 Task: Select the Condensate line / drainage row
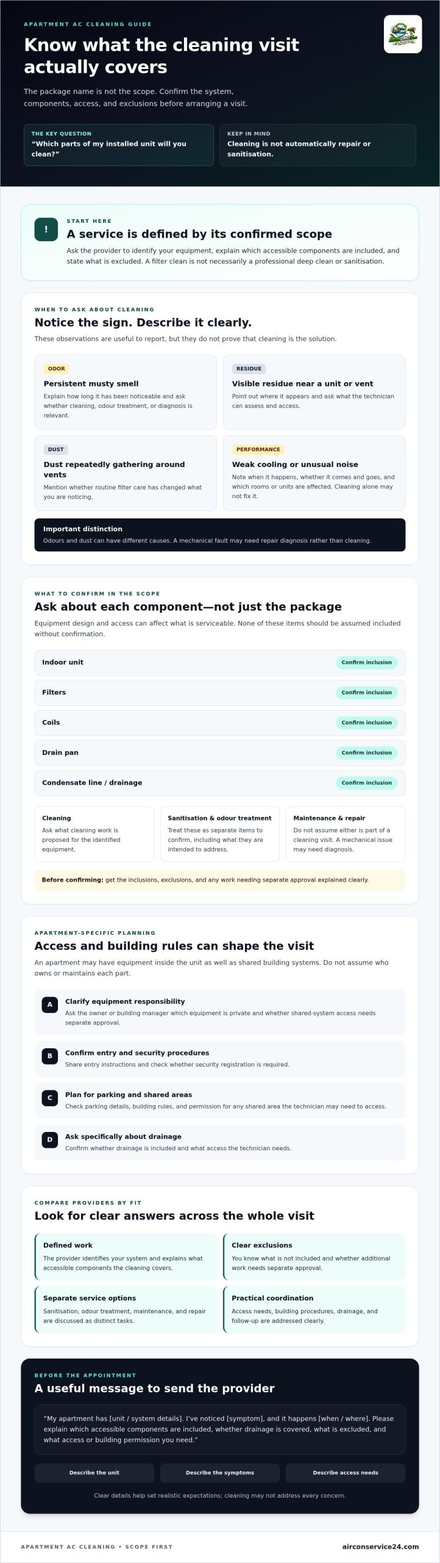point(220,783)
